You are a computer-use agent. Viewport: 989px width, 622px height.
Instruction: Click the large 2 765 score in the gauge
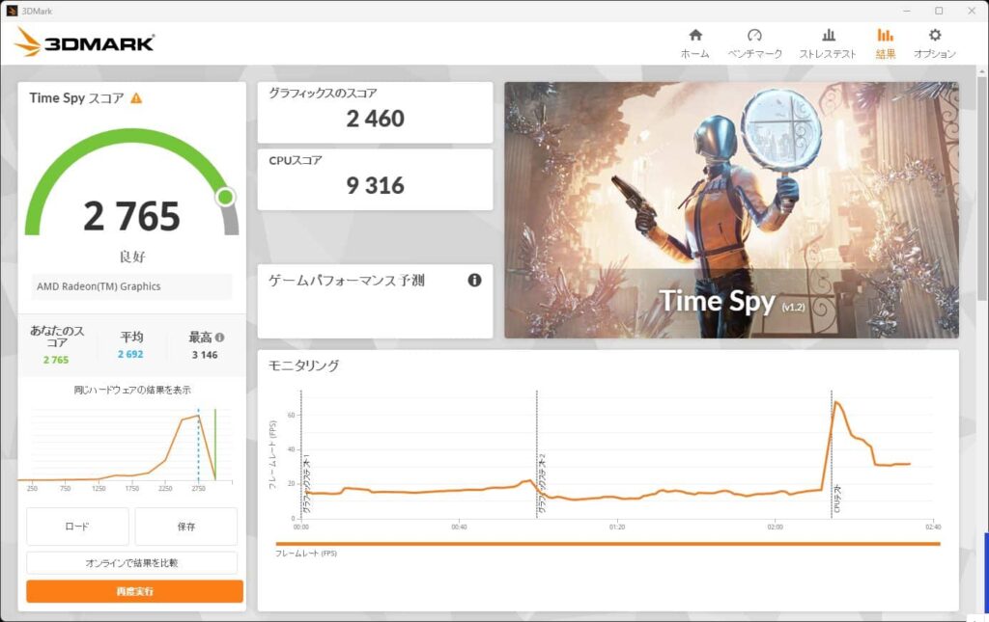(x=131, y=216)
